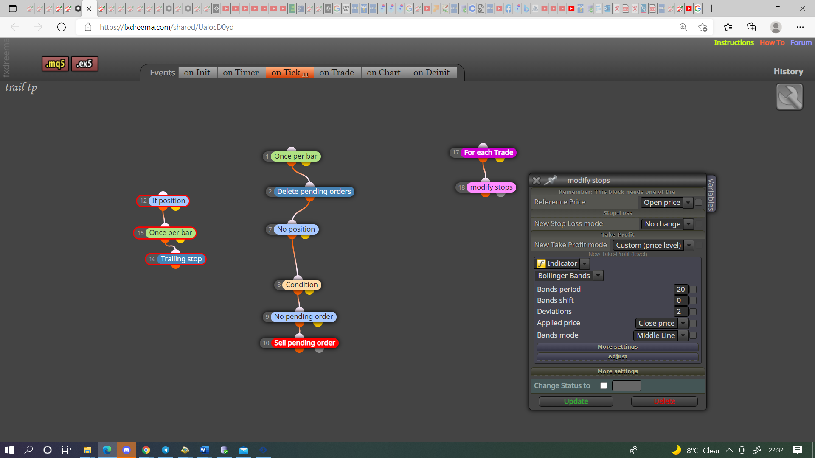
Task: Open the Bands mode 'Middle Line' dropdown
Action: pos(660,335)
